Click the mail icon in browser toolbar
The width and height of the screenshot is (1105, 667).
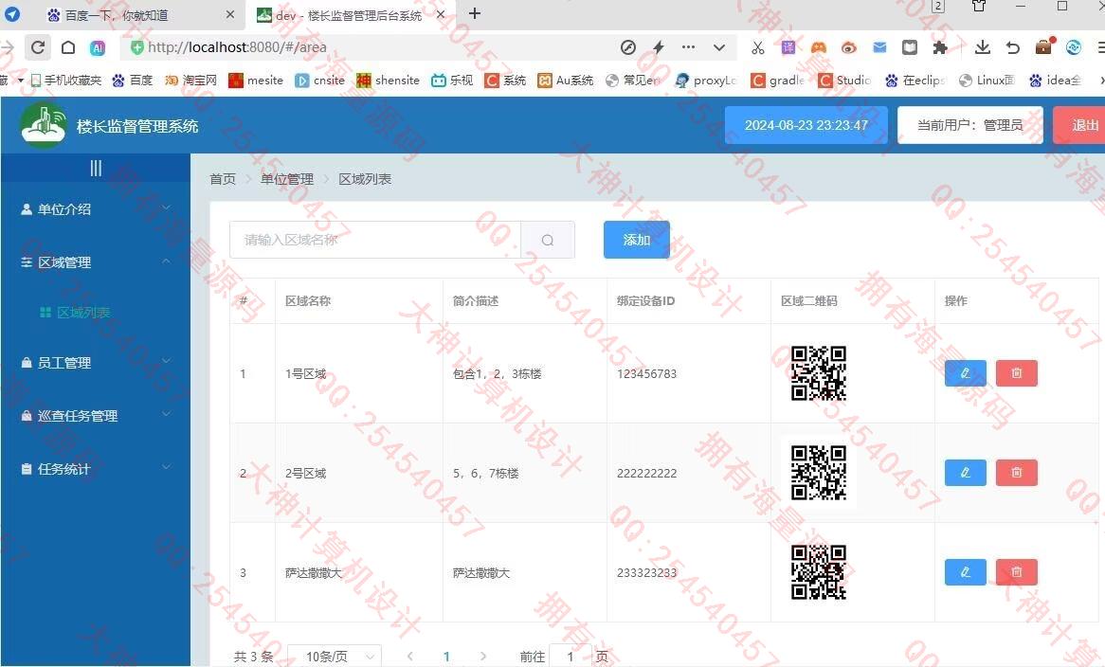click(879, 47)
